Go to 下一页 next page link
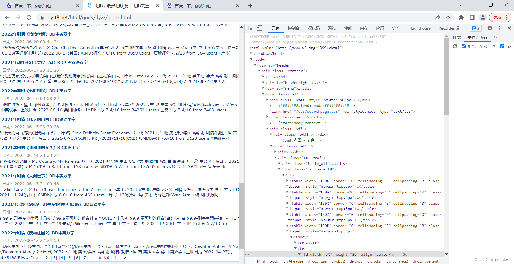The width and height of the screenshot is (514, 264). click(95, 258)
